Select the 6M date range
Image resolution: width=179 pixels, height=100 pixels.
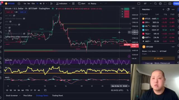tap(23, 90)
